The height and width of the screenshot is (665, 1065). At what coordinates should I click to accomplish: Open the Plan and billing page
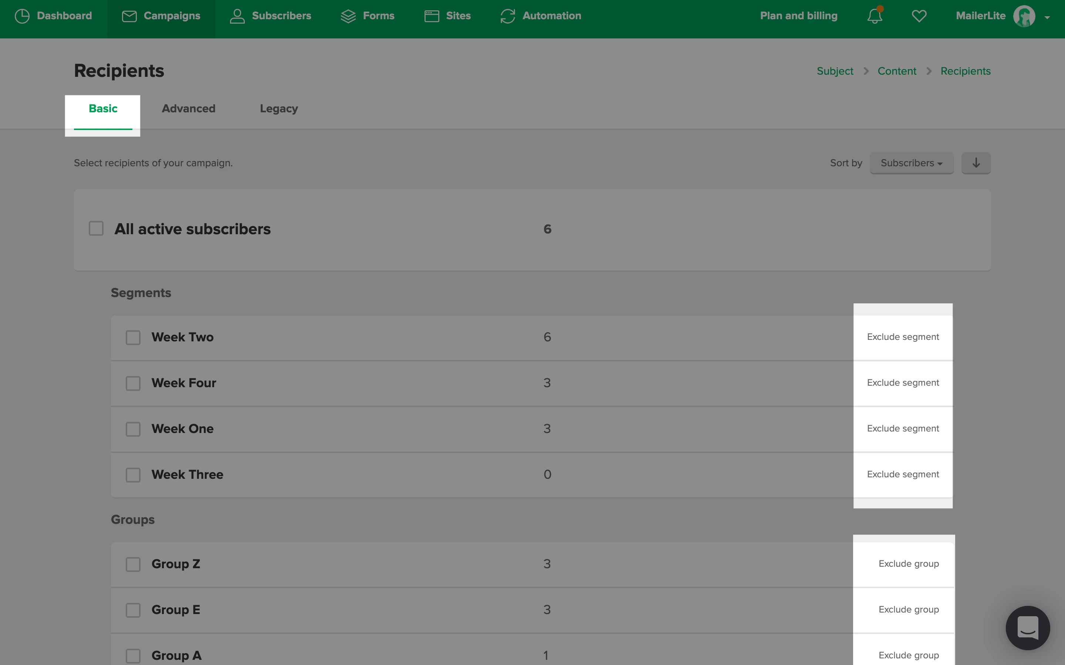[x=798, y=16]
